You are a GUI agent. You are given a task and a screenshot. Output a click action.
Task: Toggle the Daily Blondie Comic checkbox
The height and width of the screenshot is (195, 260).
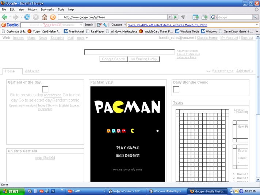tap(176, 89)
